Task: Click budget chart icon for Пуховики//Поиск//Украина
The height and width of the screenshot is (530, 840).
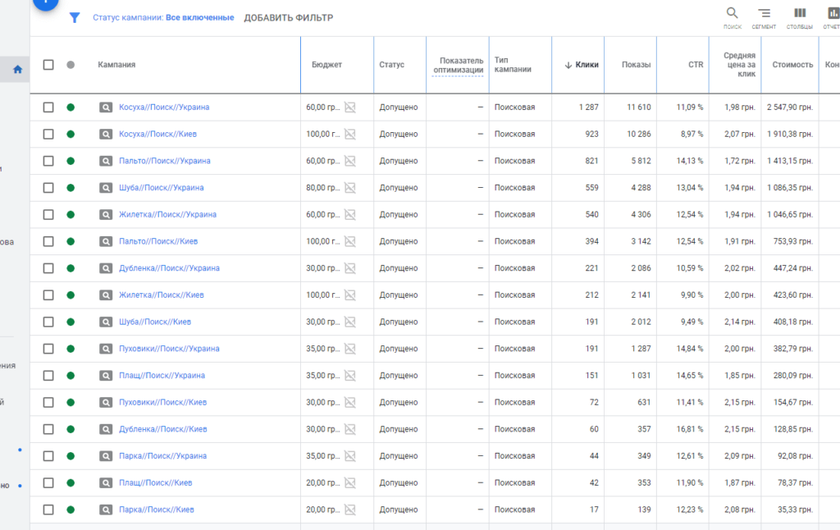Action: pyautogui.click(x=349, y=349)
